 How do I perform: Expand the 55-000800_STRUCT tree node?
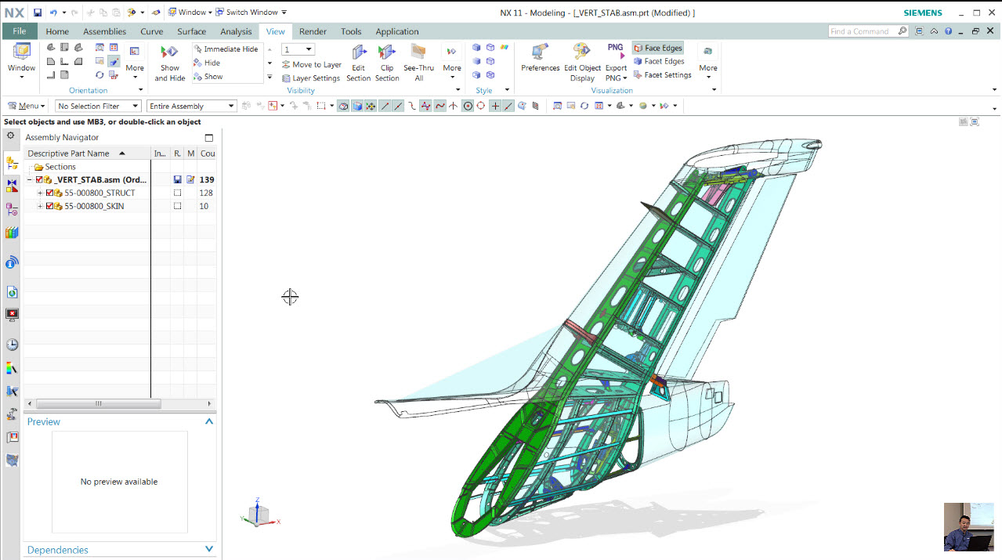coord(40,193)
